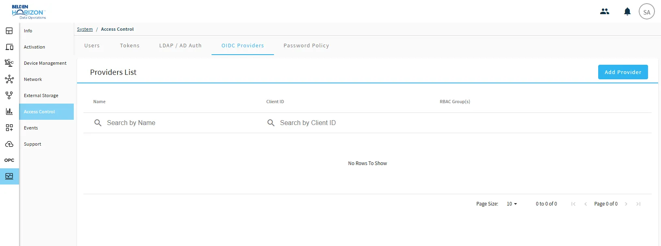This screenshot has width=661, height=246.
Task: Click the add widgets grid icon
Action: [9, 128]
